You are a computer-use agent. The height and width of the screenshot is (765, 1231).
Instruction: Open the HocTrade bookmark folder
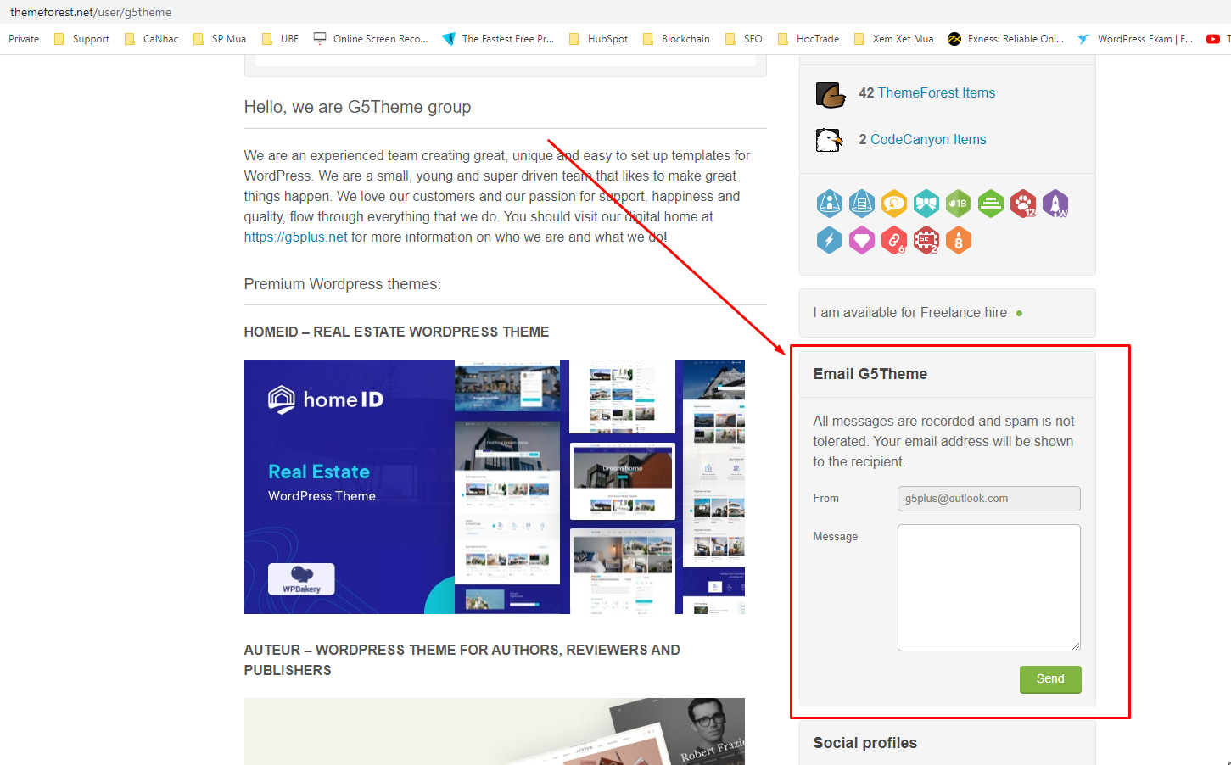pos(809,39)
